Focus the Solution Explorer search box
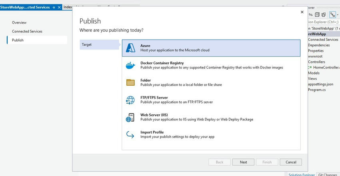 pyautogui.click(x=323, y=22)
